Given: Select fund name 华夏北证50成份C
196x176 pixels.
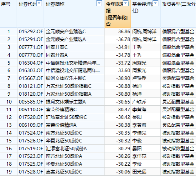Looking at the screenshot, I should [x=64, y=141].
